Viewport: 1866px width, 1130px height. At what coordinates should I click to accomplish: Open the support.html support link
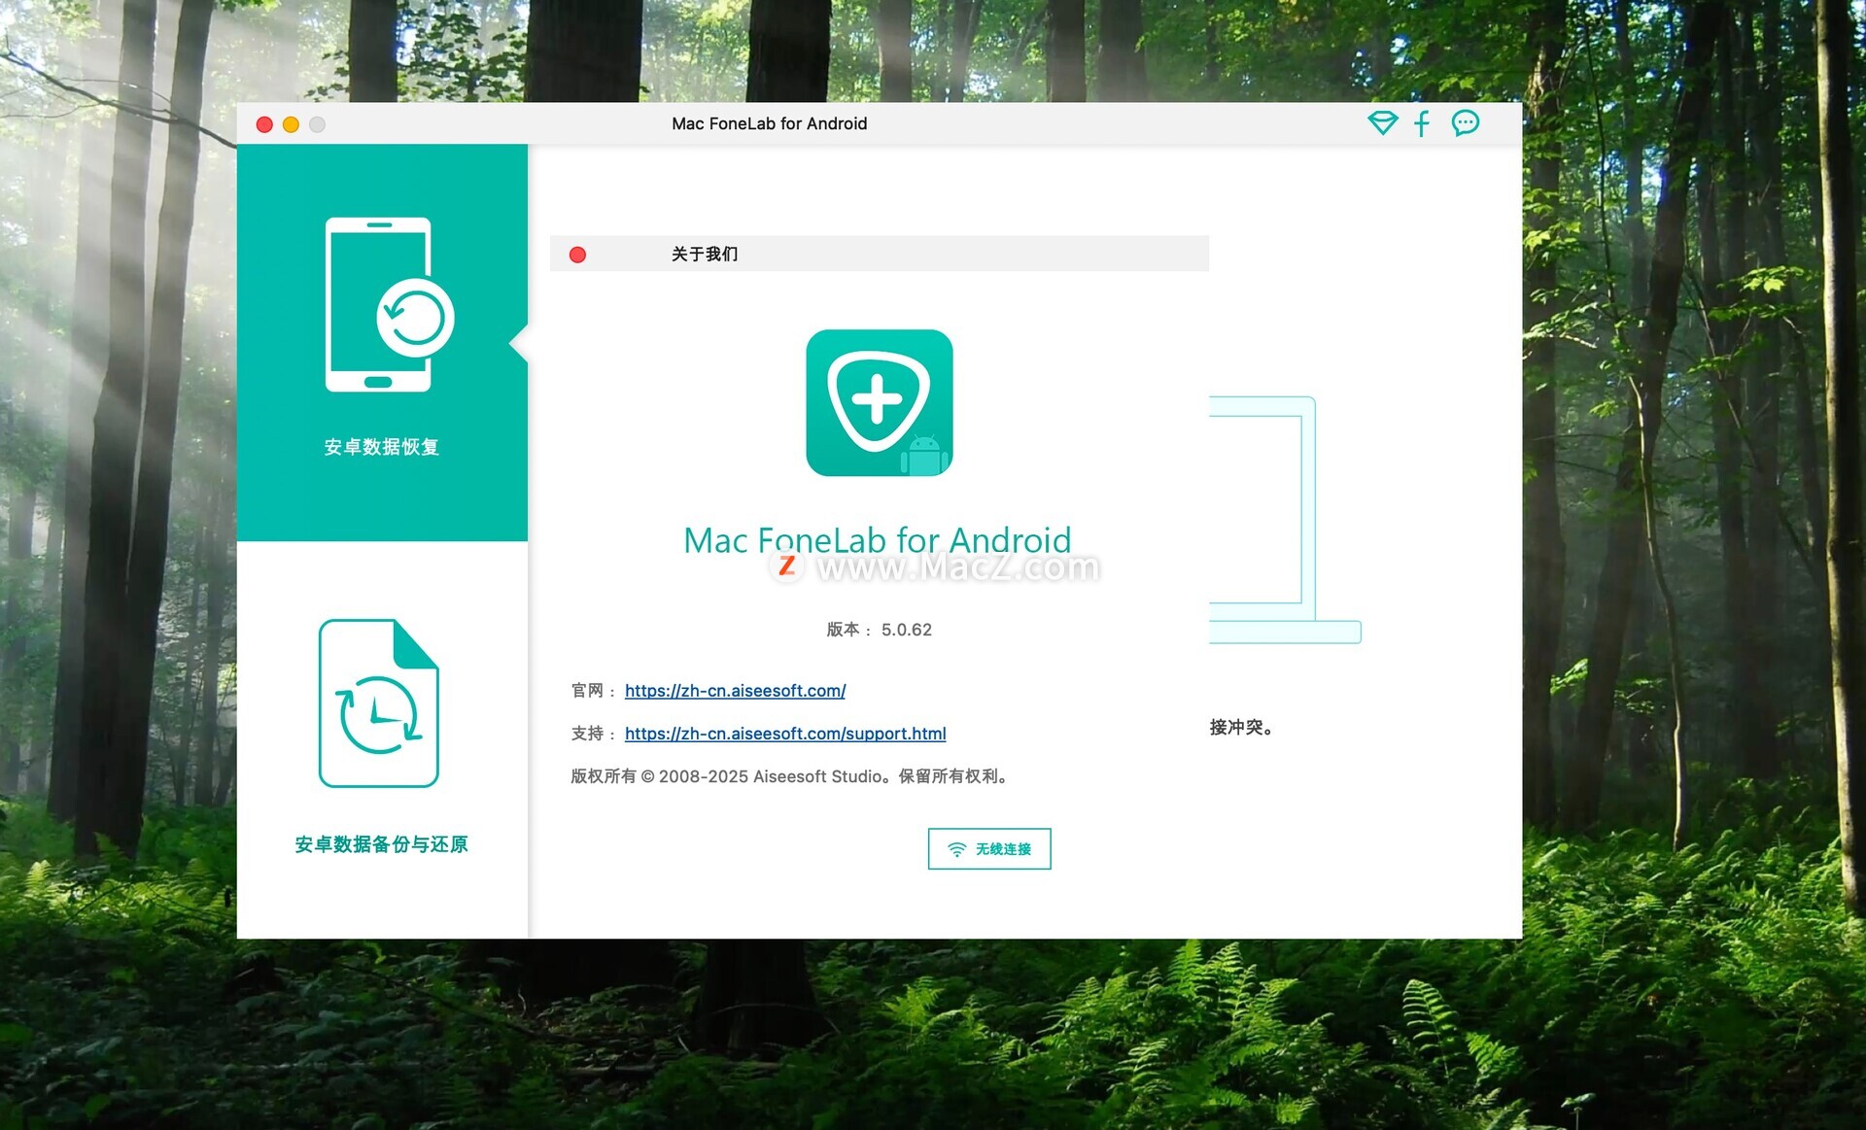coord(785,734)
